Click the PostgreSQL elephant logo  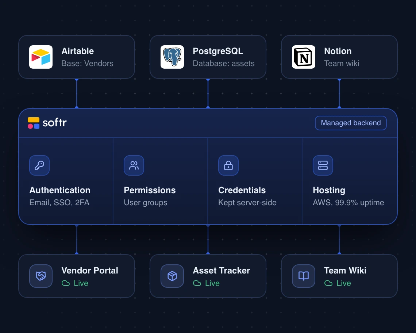[172, 57]
